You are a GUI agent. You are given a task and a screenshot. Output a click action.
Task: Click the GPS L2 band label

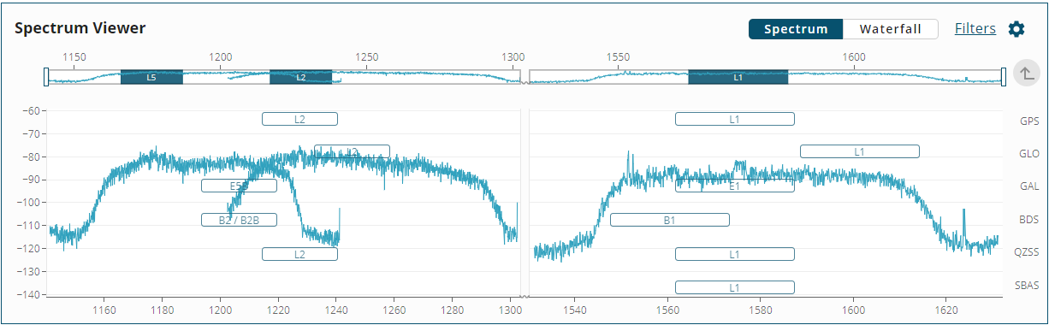[299, 119]
